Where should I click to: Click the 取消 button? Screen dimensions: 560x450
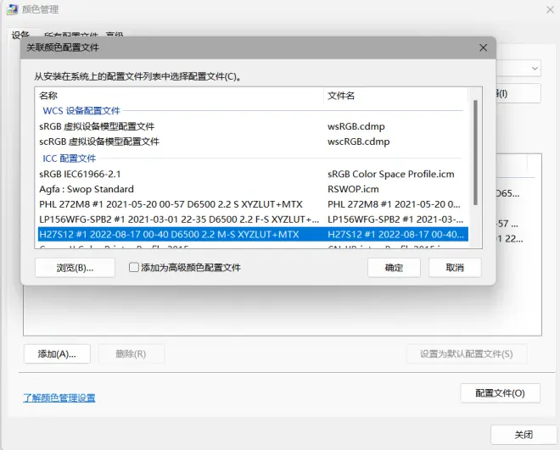click(x=455, y=268)
